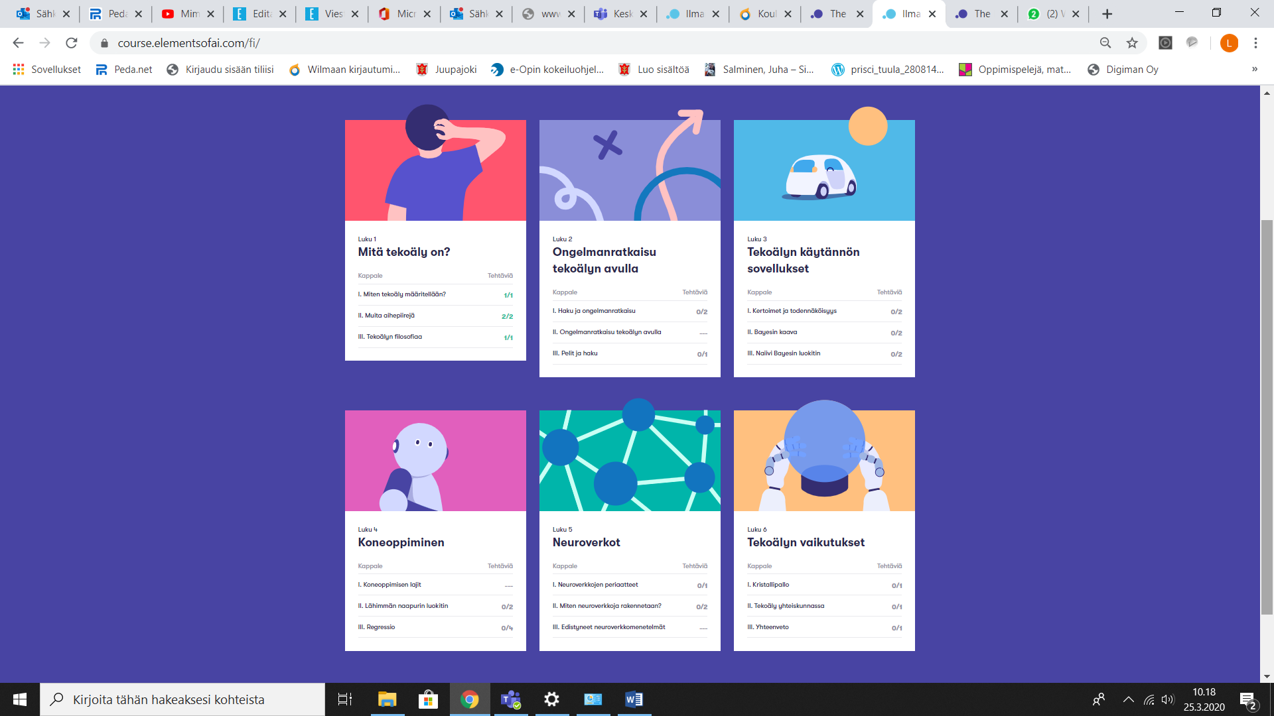Click the page vertical scrollbar thumb
This screenshot has height=716, width=1274.
point(1267,418)
